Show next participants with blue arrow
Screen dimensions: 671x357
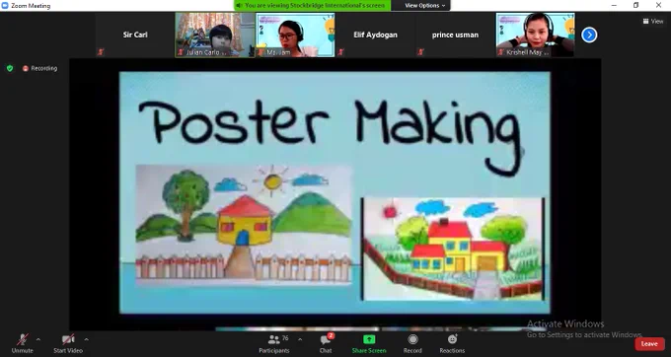coord(589,35)
